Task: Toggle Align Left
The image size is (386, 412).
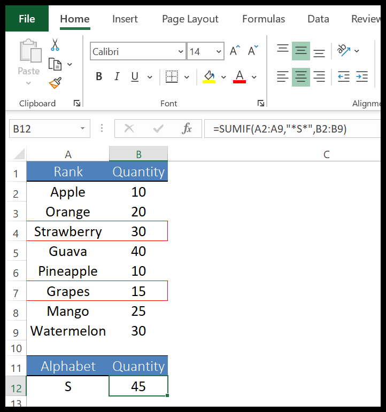Action: pyautogui.click(x=283, y=77)
